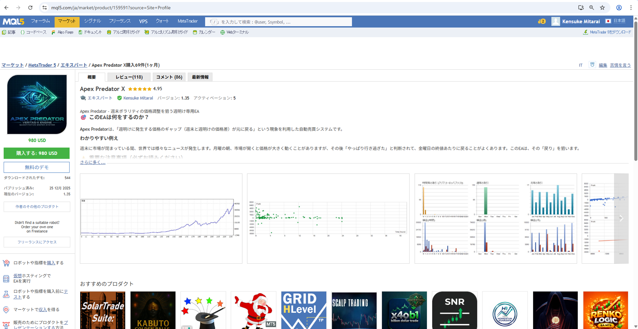Click マーケット breadcrumb link
The image size is (638, 329).
pyautogui.click(x=13, y=65)
